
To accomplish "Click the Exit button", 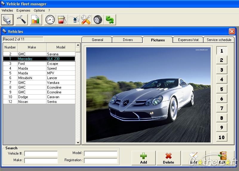I will tap(222, 158).
